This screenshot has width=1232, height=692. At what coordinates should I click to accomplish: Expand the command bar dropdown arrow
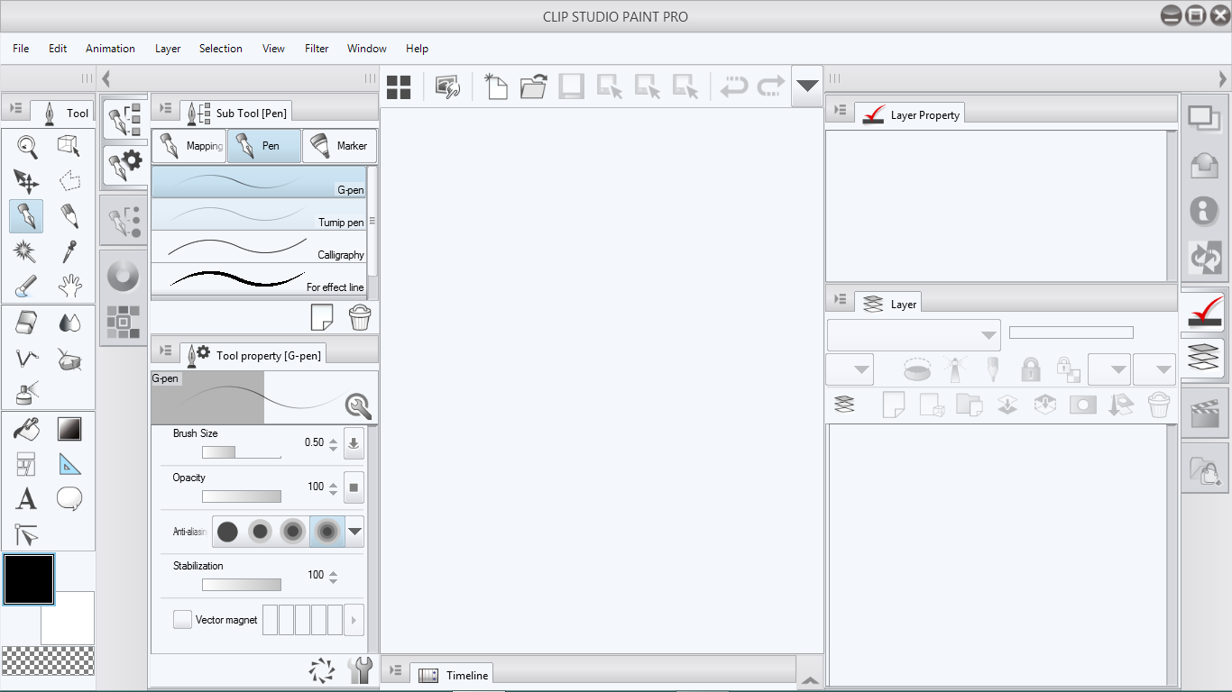pos(807,86)
